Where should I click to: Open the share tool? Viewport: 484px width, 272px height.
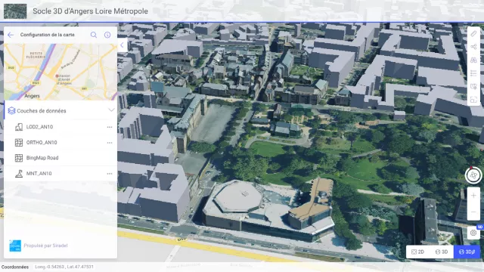pos(473,47)
